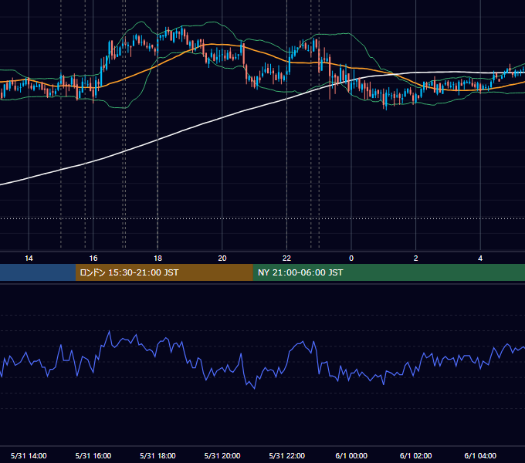Click the 22 hour axis label
Image resolution: width=525 pixels, height=463 pixels.
(286, 259)
